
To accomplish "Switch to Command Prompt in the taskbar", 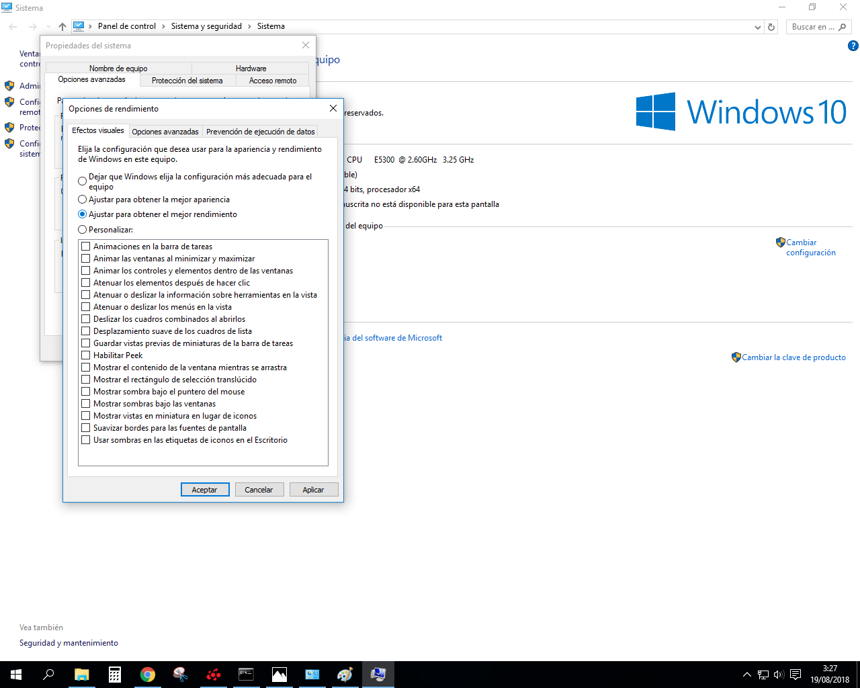I will click(246, 675).
